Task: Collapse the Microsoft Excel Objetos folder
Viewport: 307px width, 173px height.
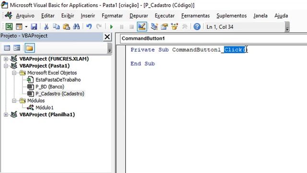Action: [x=14, y=73]
